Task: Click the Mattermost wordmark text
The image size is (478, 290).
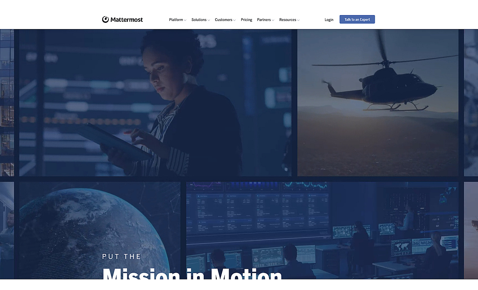Action: point(126,20)
